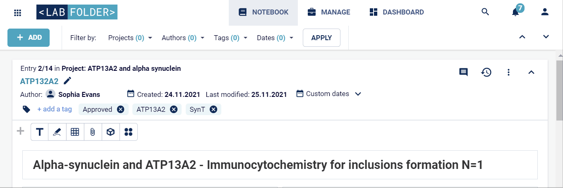Screen dimensions: 563x188
Task: Add a sketch element icon
Action: click(x=57, y=132)
